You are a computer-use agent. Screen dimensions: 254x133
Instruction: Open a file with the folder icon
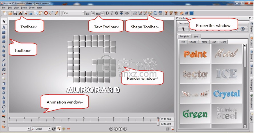[10, 13]
